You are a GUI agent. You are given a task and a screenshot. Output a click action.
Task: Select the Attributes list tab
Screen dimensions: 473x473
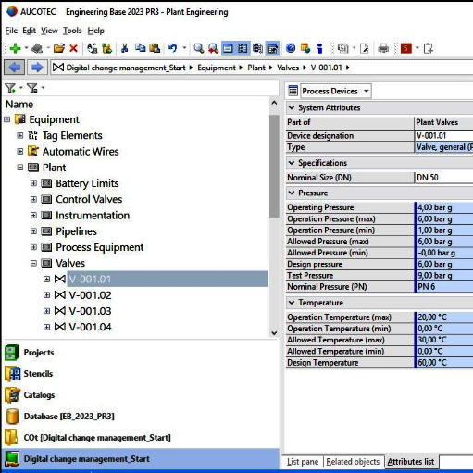(411, 462)
